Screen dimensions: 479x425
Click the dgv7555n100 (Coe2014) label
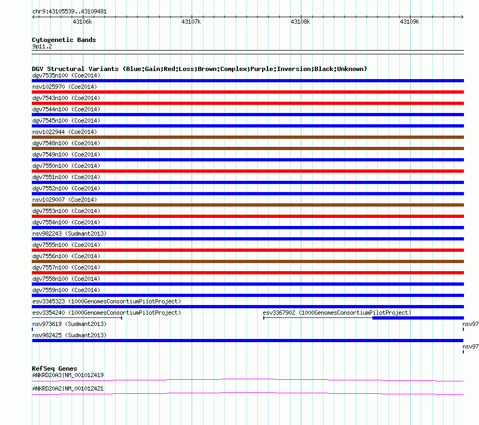tap(66, 245)
